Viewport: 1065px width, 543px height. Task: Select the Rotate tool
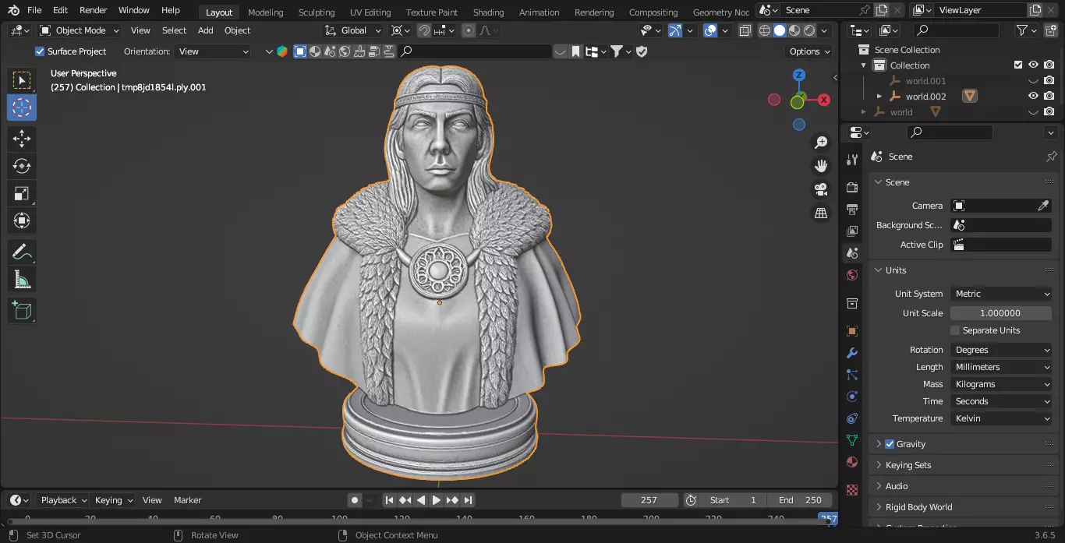click(22, 166)
